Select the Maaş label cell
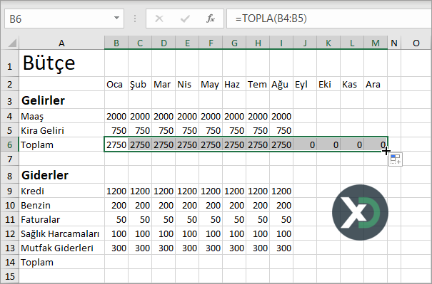The width and height of the screenshot is (432, 284). [x=61, y=116]
